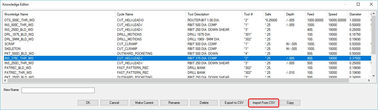Screen dimensions: 378x110
Task: Click Export to CSV button
Action: (234, 103)
